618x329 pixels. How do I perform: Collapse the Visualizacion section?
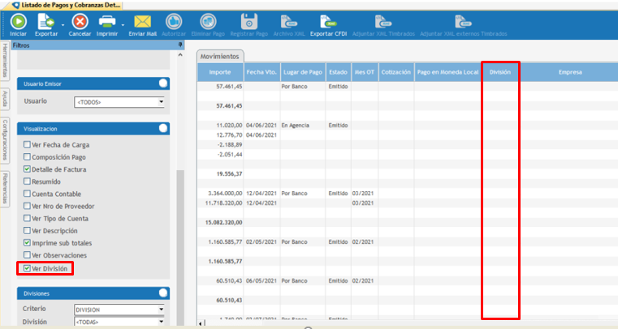[163, 128]
